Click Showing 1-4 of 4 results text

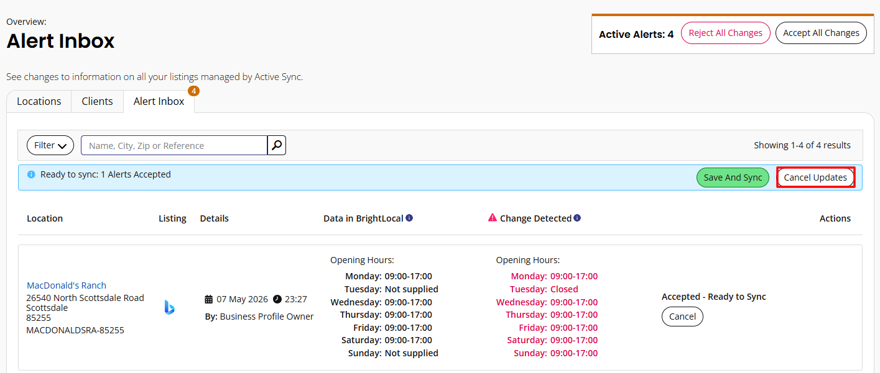pyautogui.click(x=802, y=145)
